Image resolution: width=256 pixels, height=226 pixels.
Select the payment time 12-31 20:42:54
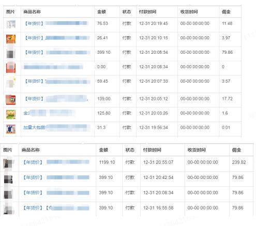pos(158,177)
